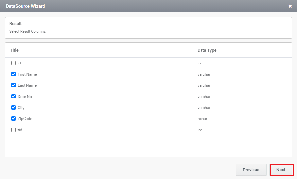Click the Next button
297x179 pixels.
pos(282,170)
